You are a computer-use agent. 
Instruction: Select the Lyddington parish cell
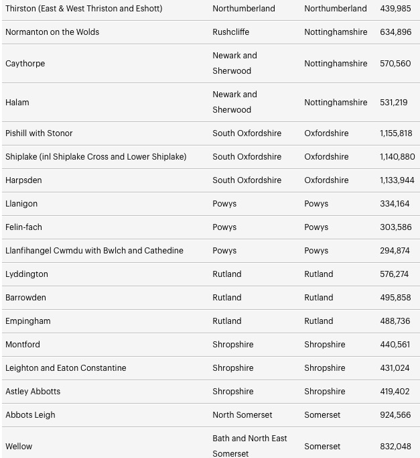[27, 274]
